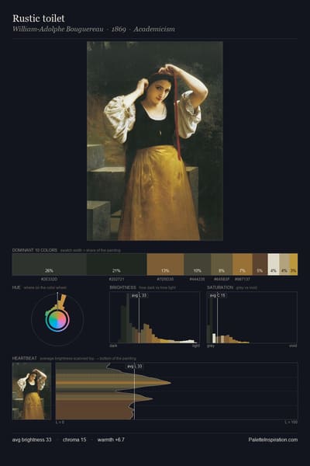310x466 pixels.
Task: Select the 7% golden ochre swatch
Action: (x=243, y=264)
